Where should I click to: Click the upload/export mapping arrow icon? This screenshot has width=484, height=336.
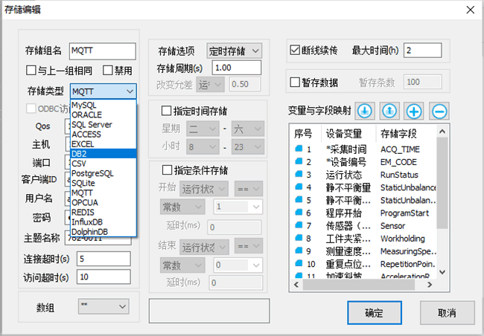[x=389, y=111]
